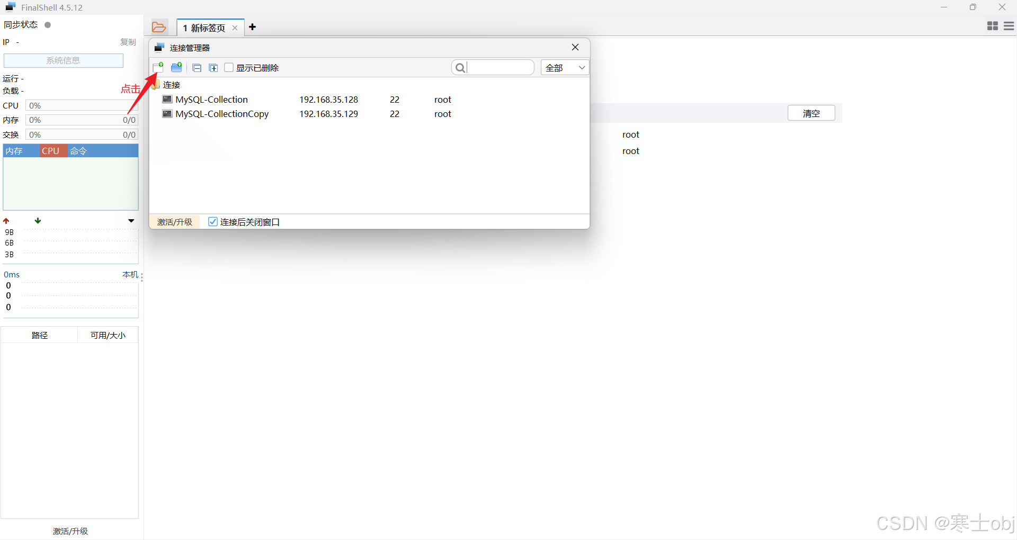Toggle 连接后关闭窗口 checkbox

pyautogui.click(x=213, y=222)
